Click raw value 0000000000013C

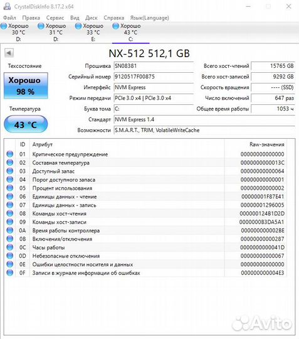(262, 163)
